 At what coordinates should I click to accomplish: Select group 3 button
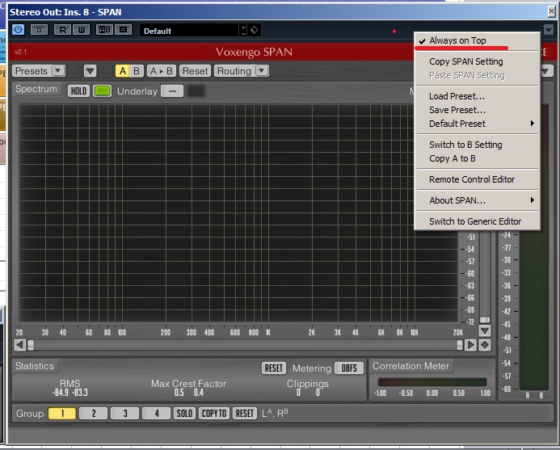(124, 414)
